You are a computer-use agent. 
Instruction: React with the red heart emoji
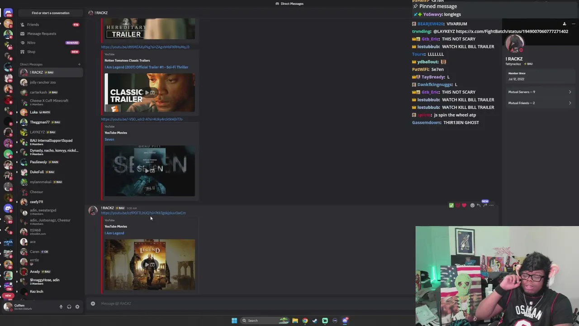[x=464, y=206]
